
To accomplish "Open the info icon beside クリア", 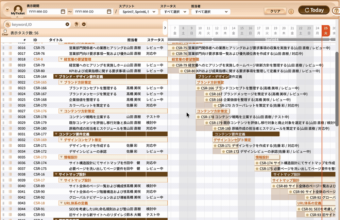I will 291,11.
